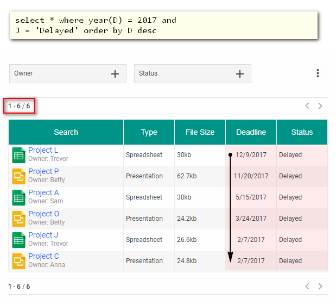
Task: Click the Project P presentation icon
Action: (18, 176)
